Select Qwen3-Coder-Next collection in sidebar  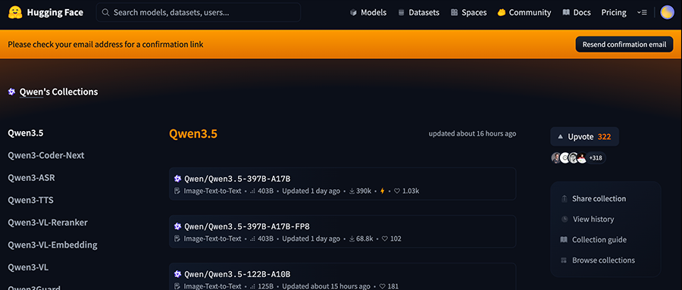[x=46, y=155]
